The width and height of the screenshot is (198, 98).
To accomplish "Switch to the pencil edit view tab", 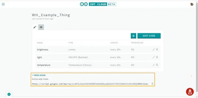I will point(35,27).
